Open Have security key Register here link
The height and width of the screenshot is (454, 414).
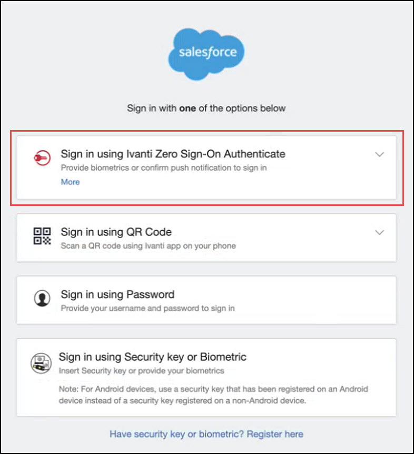pos(206,434)
